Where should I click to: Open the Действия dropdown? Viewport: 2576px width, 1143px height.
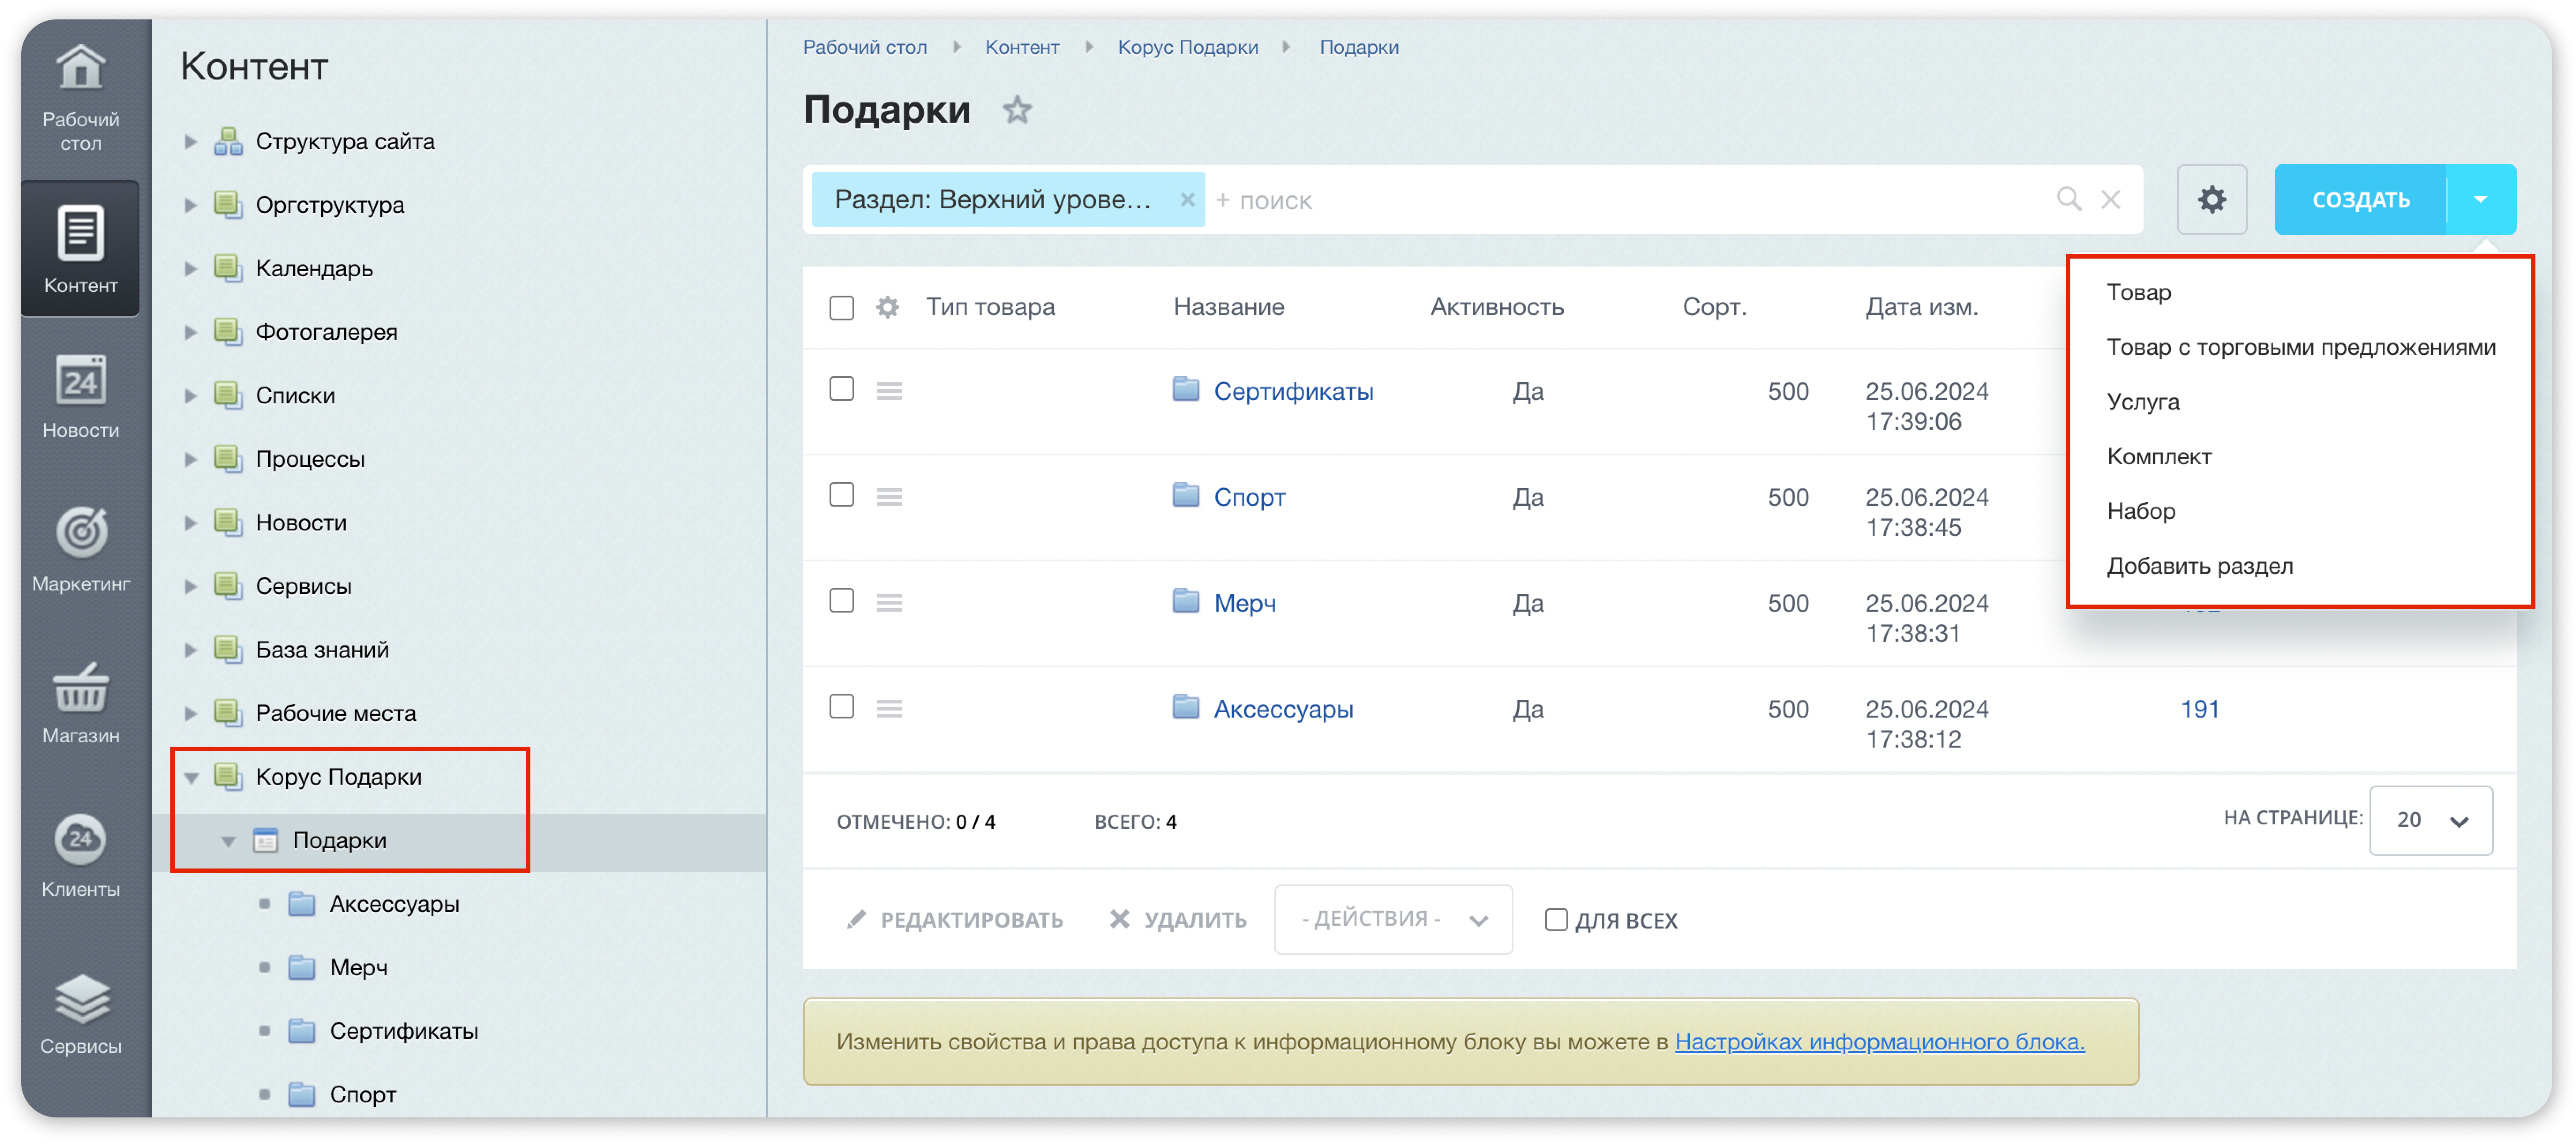click(1393, 919)
